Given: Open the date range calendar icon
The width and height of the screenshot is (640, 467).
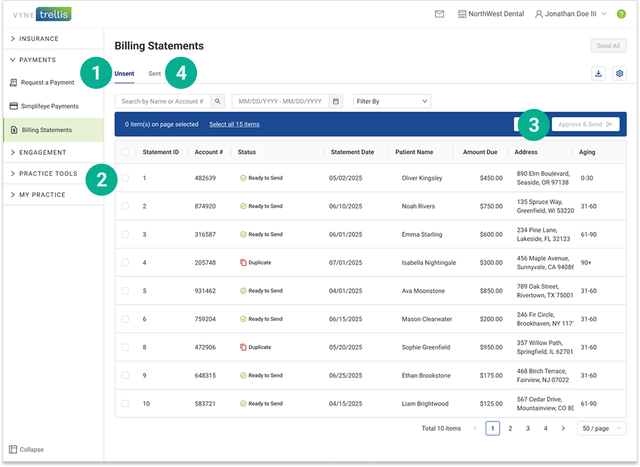Looking at the screenshot, I should 336,102.
